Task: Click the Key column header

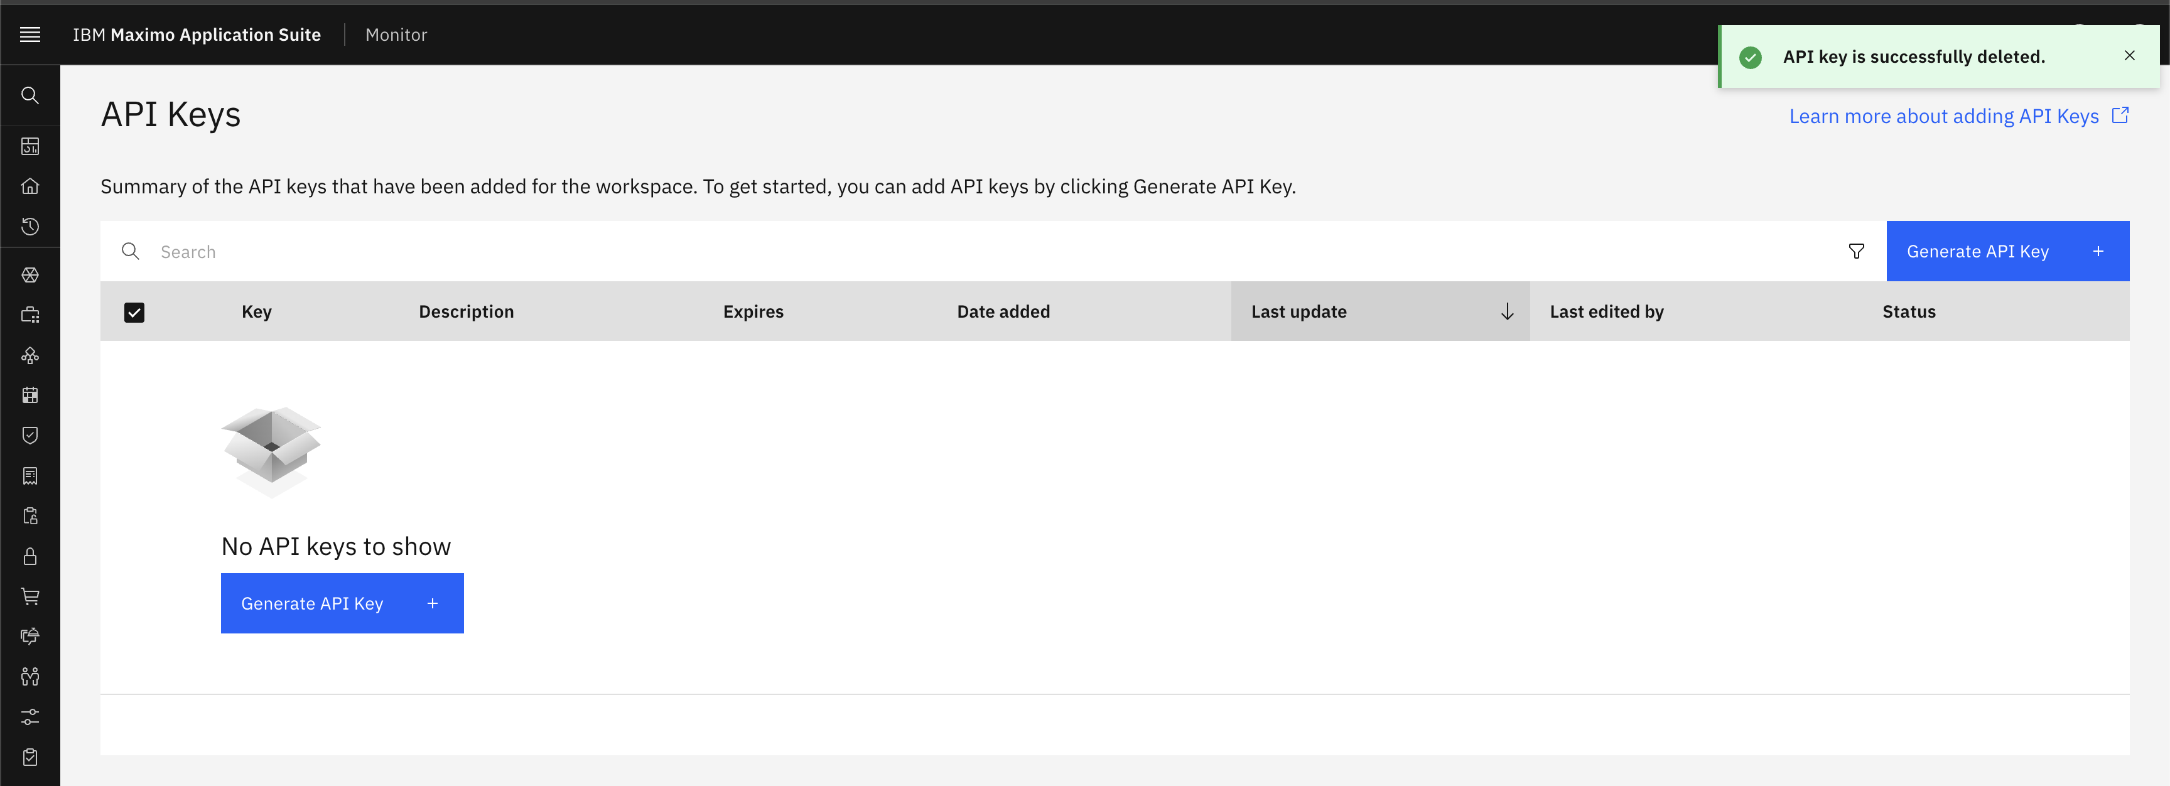Action: point(256,312)
